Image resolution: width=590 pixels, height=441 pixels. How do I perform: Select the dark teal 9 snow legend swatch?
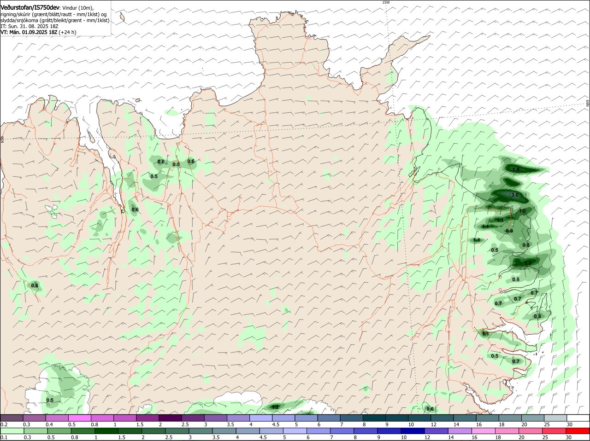coord(397,418)
